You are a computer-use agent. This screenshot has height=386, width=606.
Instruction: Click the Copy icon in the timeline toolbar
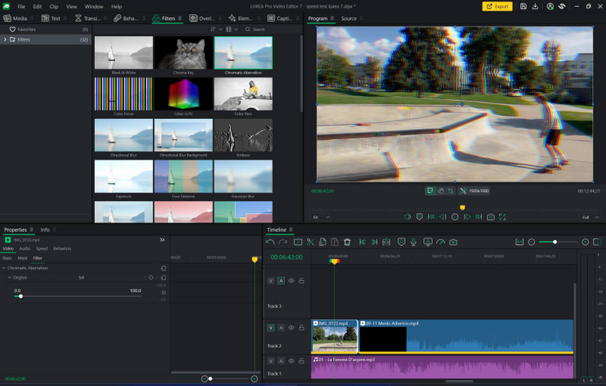point(323,242)
